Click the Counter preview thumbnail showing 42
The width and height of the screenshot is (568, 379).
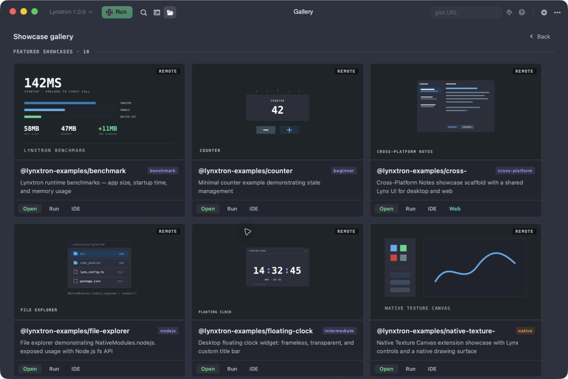click(x=278, y=112)
